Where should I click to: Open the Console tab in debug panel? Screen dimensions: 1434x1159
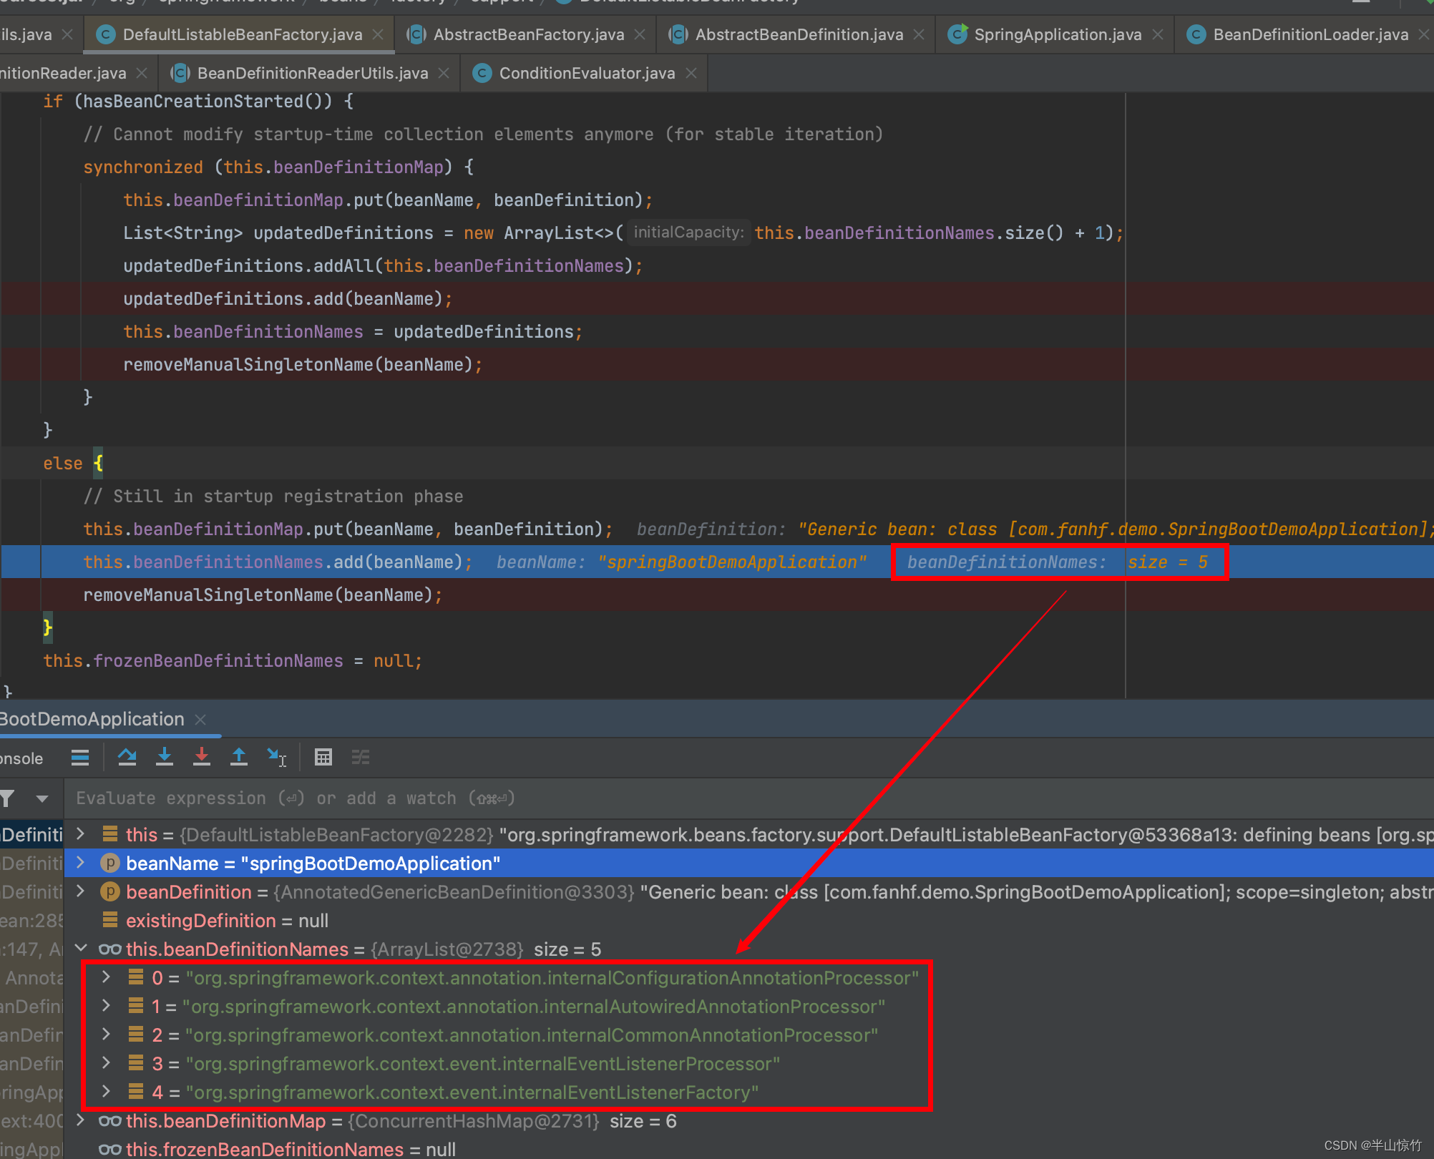21,758
